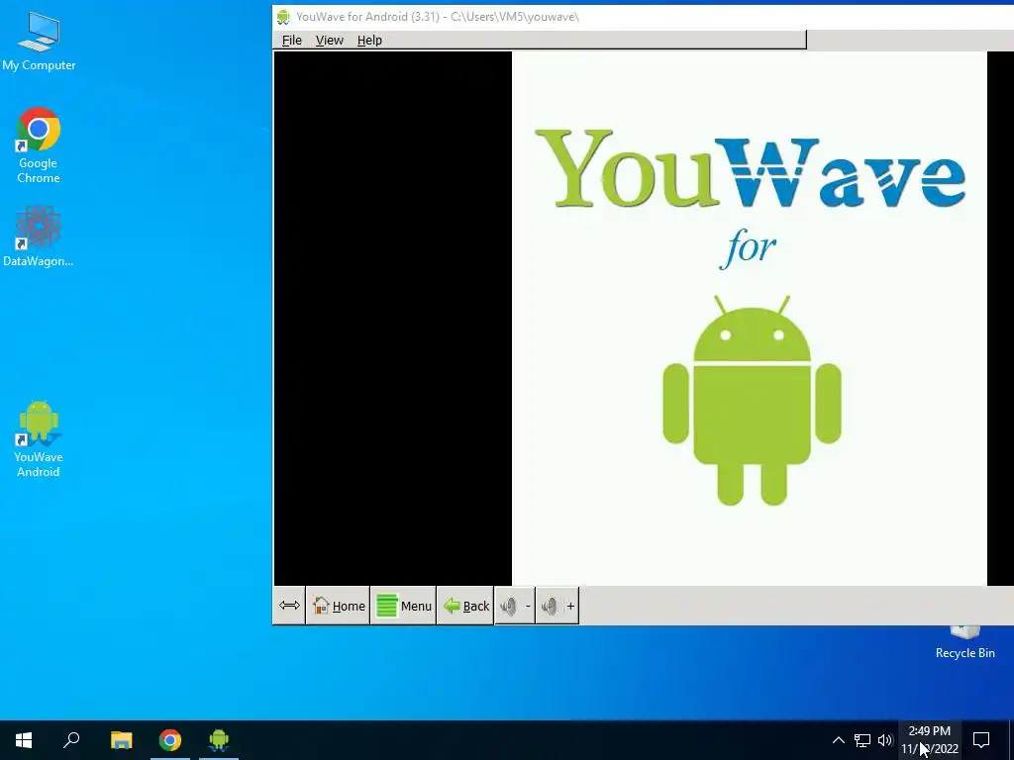Open the network status tray icon

pos(862,740)
